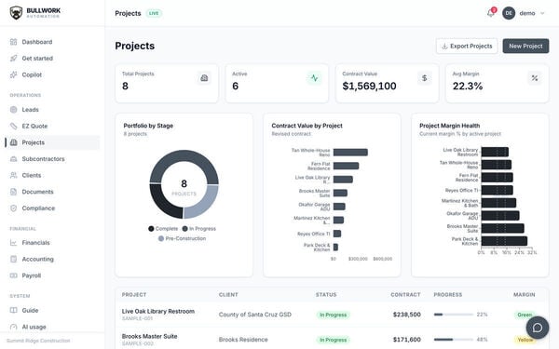Toggle the In Progress legend entry
This screenshot has height=349, width=559.
[x=199, y=229]
